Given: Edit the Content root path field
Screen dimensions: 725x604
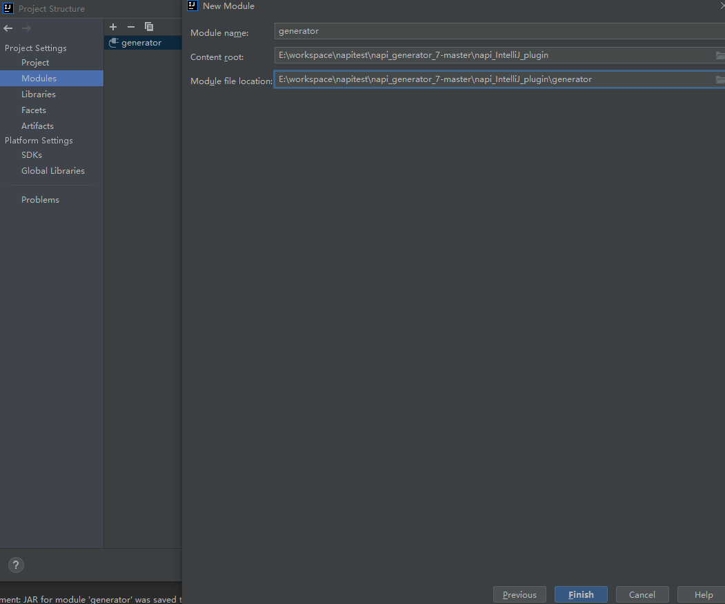Looking at the screenshot, I should 494,55.
